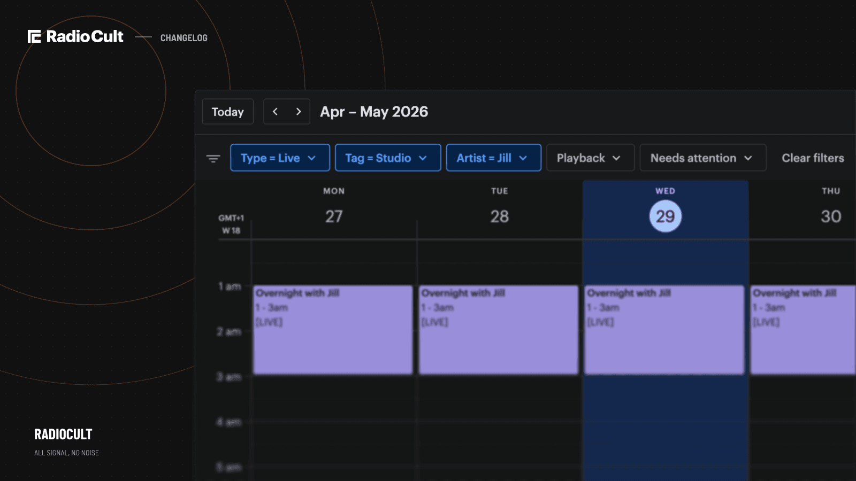The height and width of the screenshot is (481, 856).
Task: Click the GMT+1 timezone label
Action: pyautogui.click(x=231, y=218)
